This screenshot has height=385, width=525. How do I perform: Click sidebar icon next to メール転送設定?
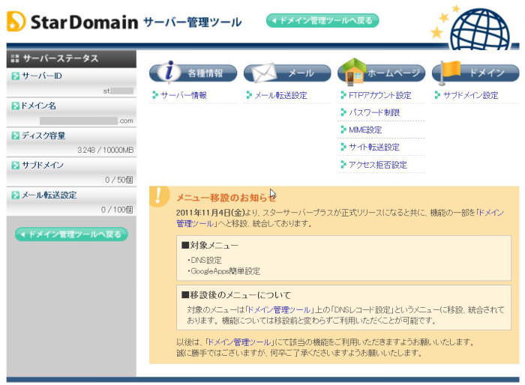(15, 195)
